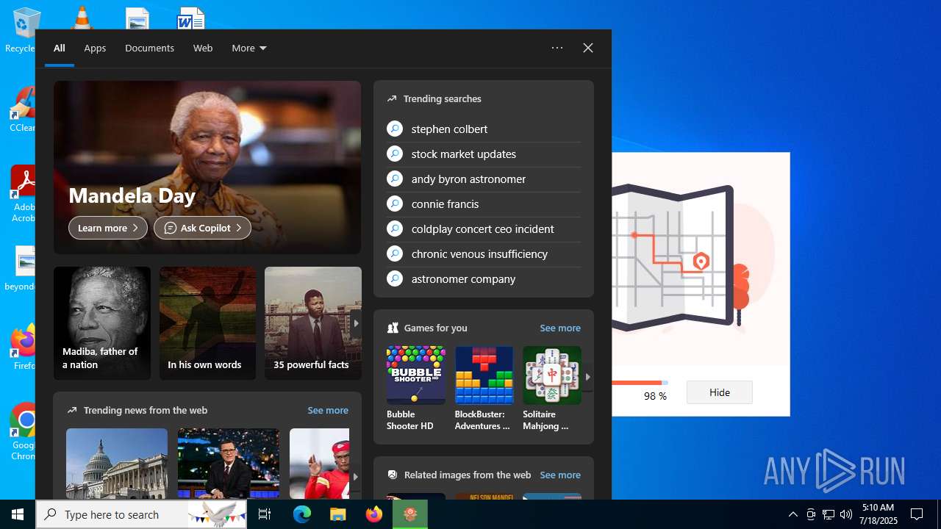941x529 pixels.
Task: Open '35 powerful facts' card
Action: coord(313,323)
